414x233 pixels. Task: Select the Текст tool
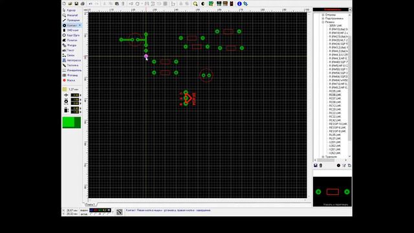[x=72, y=50]
